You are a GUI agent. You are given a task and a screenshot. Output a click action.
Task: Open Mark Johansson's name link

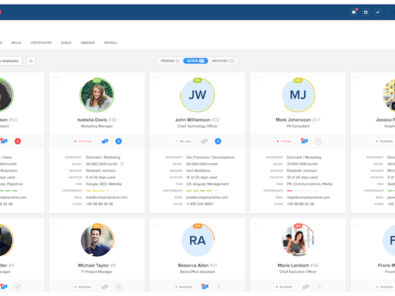click(x=293, y=120)
